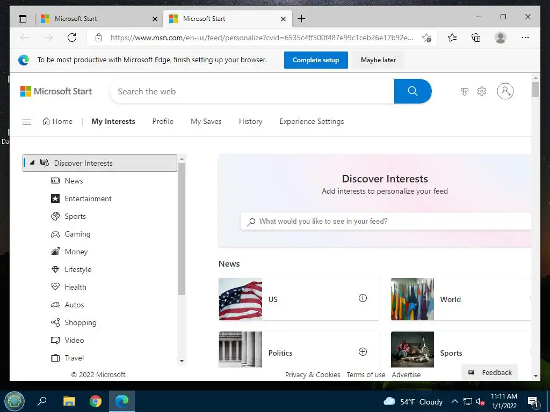This screenshot has width=550, height=412.
Task: Sign in using the person-plus account icon
Action: click(x=505, y=91)
